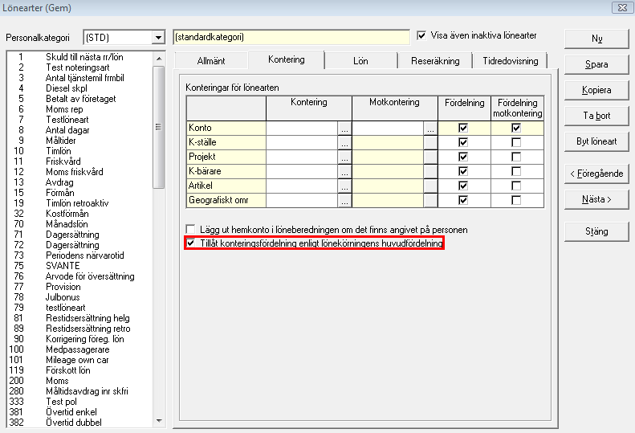
Task: Open browse button for Konto Motkontering
Action: pos(430,128)
